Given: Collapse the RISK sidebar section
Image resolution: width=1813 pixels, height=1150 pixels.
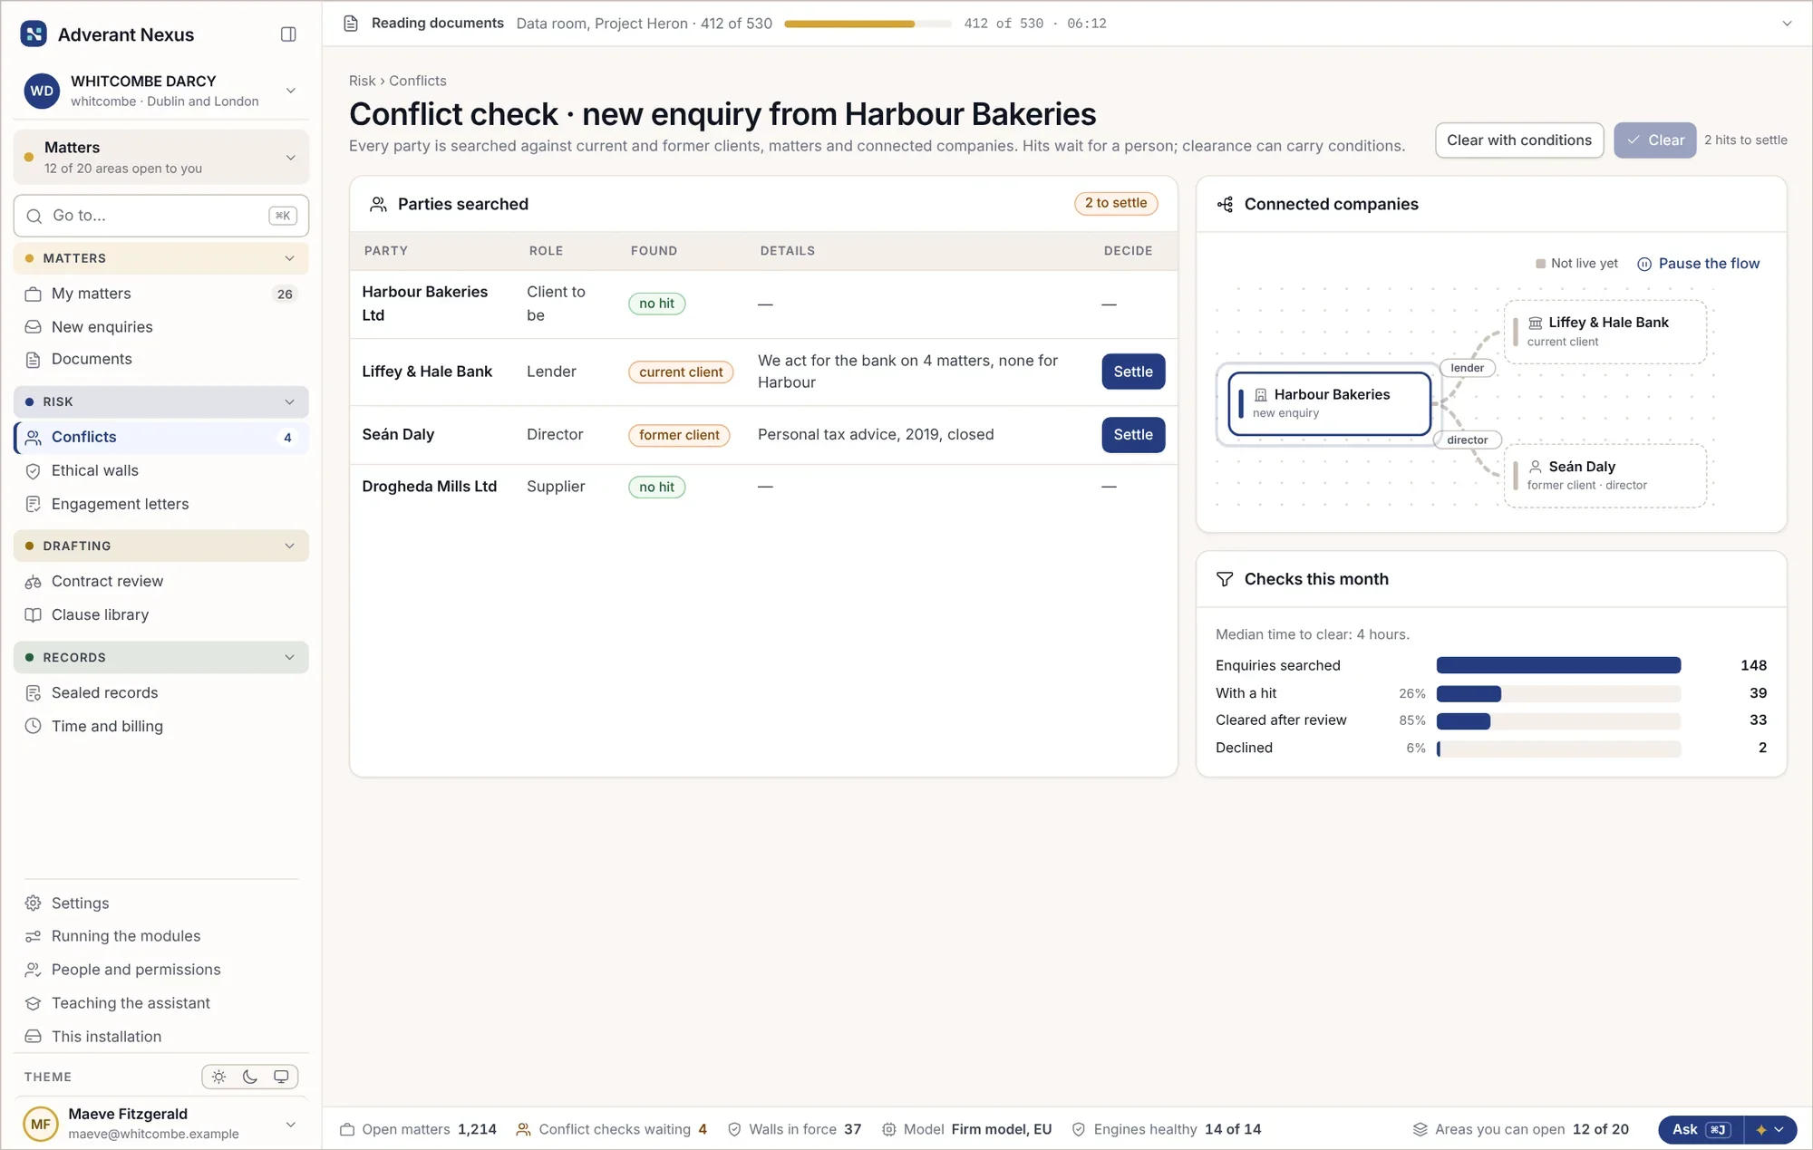Looking at the screenshot, I should [x=161, y=401].
